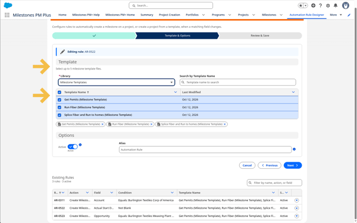This screenshot has width=357, height=223.
Task: Expand the Programs nav dropdown
Action: point(230,15)
